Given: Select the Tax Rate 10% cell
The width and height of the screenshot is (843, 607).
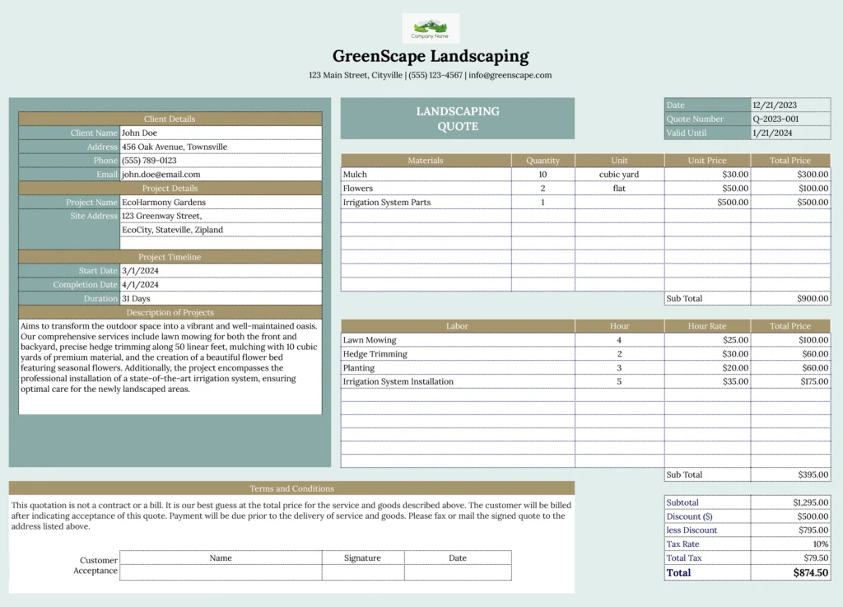Looking at the screenshot, I should tap(789, 544).
